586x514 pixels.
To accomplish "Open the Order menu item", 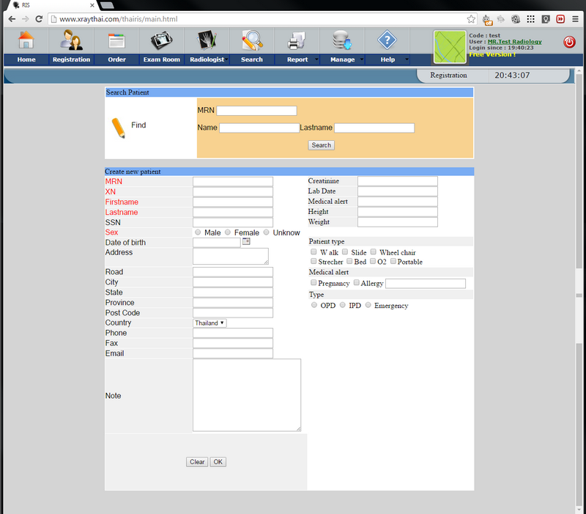I will [x=116, y=59].
